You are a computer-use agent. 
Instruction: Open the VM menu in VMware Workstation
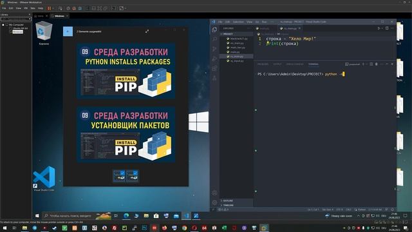pyautogui.click(x=26, y=8)
